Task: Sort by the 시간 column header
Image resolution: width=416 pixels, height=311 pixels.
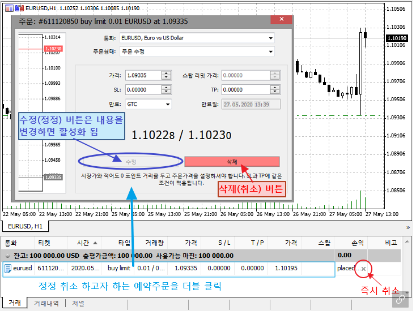Action: (x=84, y=243)
